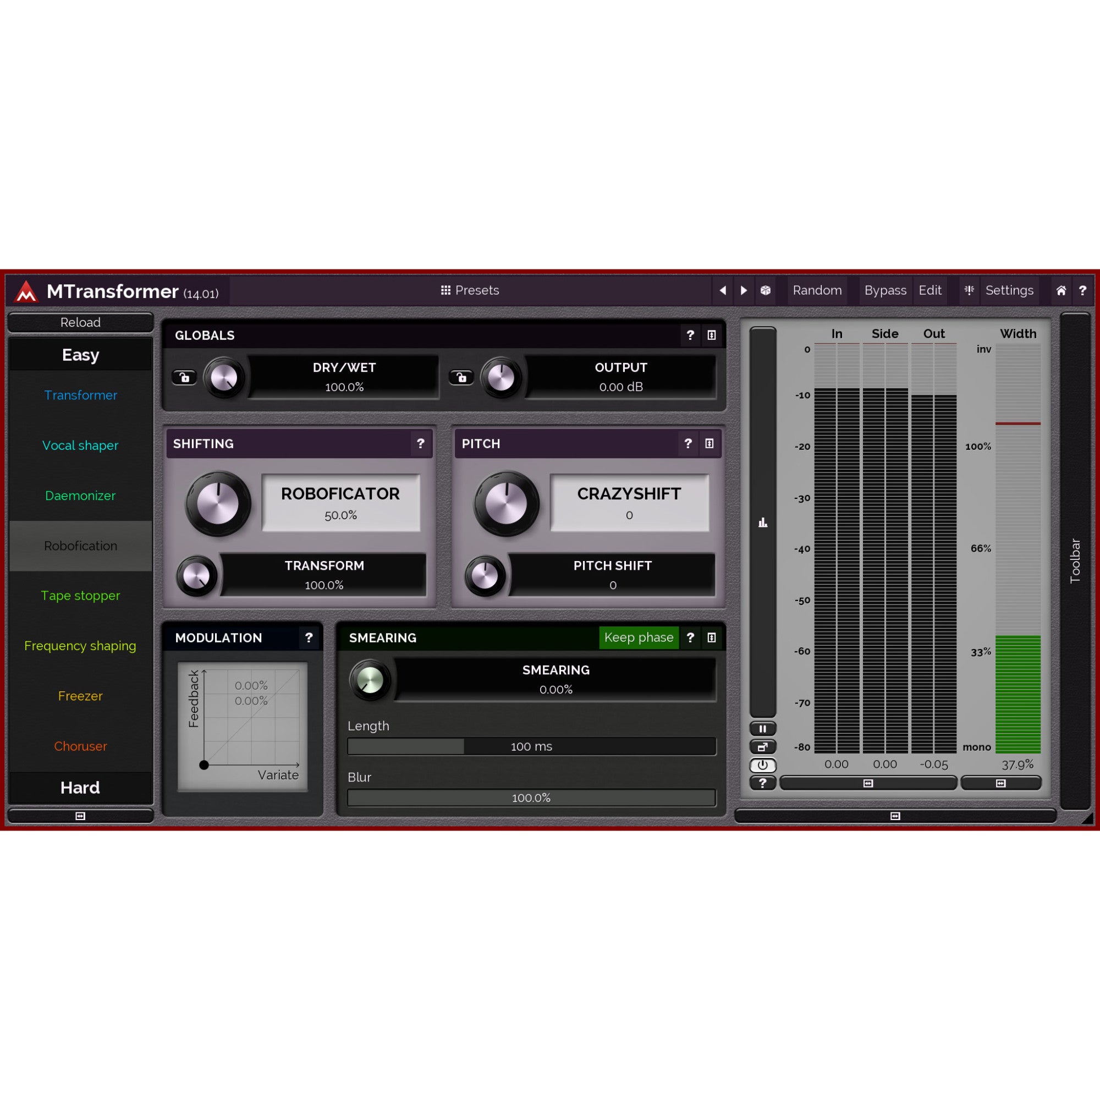Select the Choruser device
Screen dimensions: 1100x1100
(x=80, y=746)
